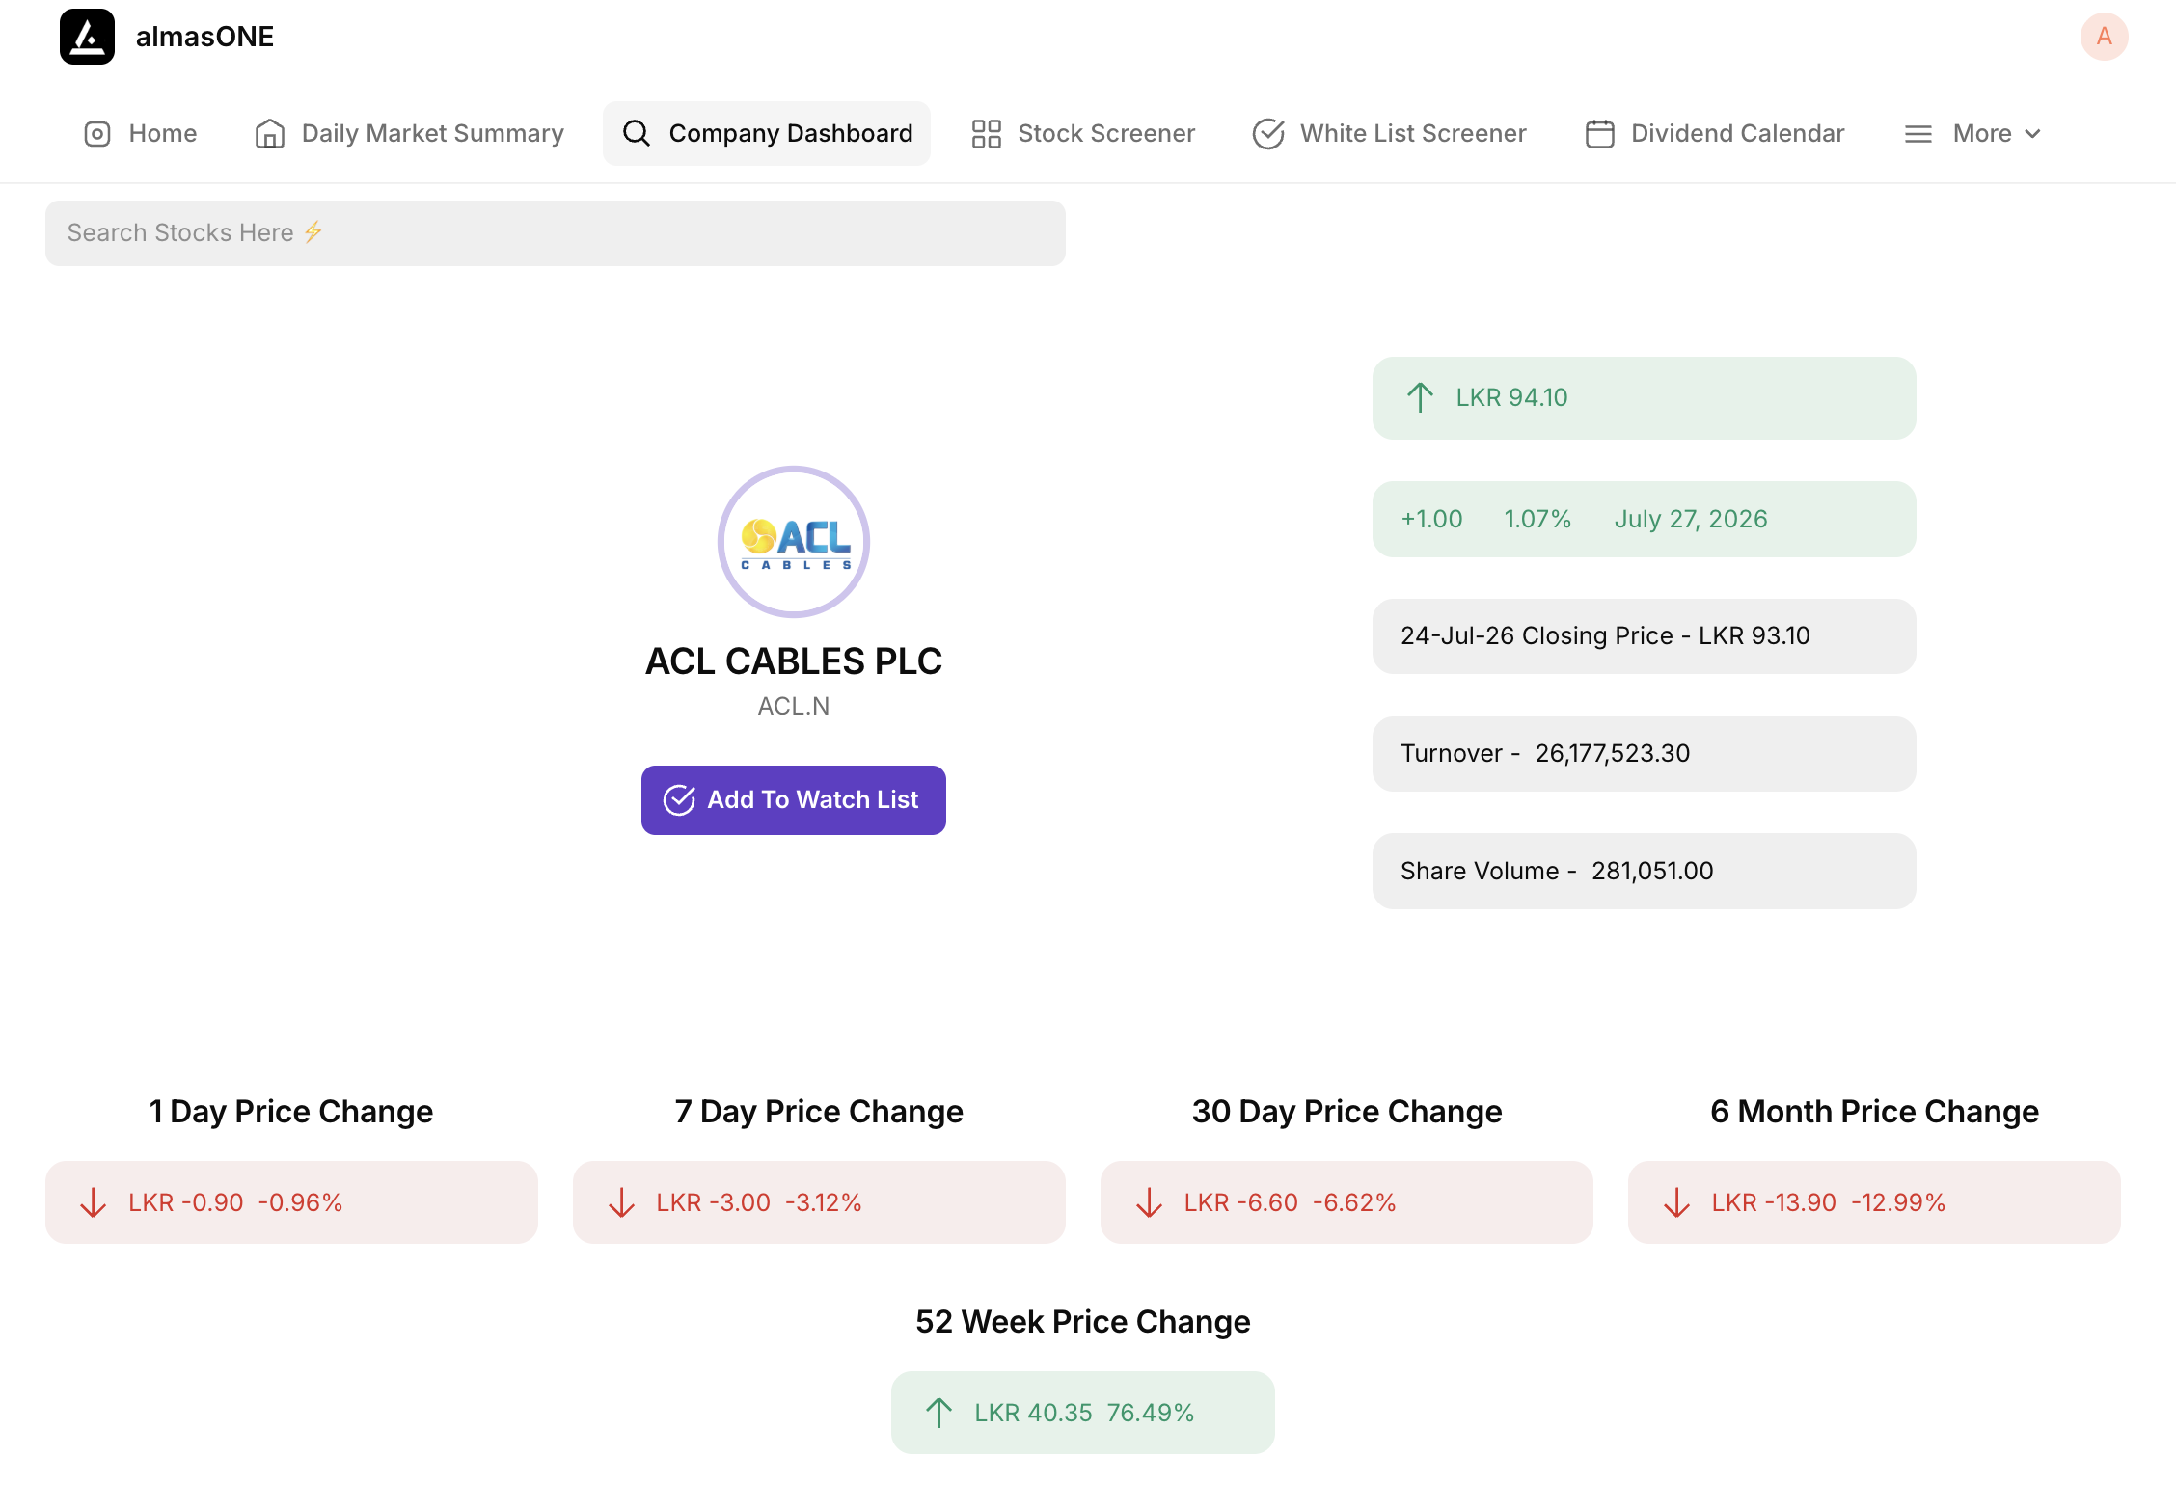Select the 52 Week change LKR 40.35 card
Screen dimensions: 2176x1510
[x=1082, y=1412]
